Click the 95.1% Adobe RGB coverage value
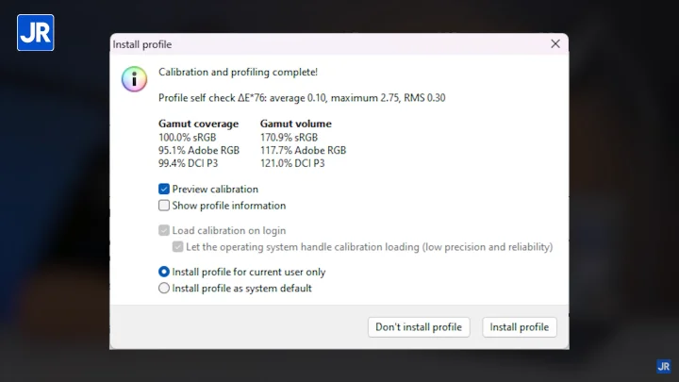 198,150
